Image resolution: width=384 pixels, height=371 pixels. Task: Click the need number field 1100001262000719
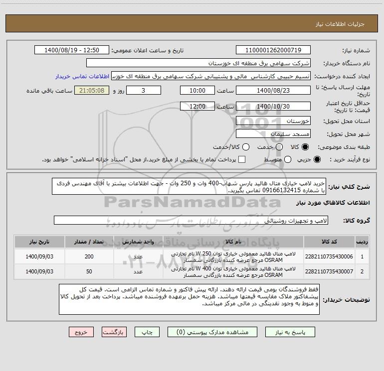(x=273, y=50)
